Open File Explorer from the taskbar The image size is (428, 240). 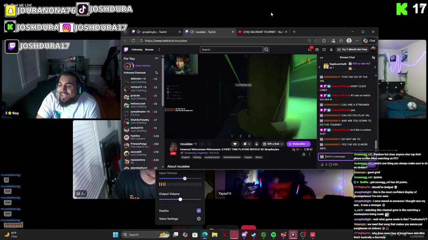click(x=215, y=235)
